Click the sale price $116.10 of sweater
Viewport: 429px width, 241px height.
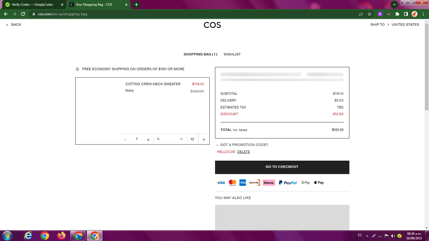click(198, 84)
